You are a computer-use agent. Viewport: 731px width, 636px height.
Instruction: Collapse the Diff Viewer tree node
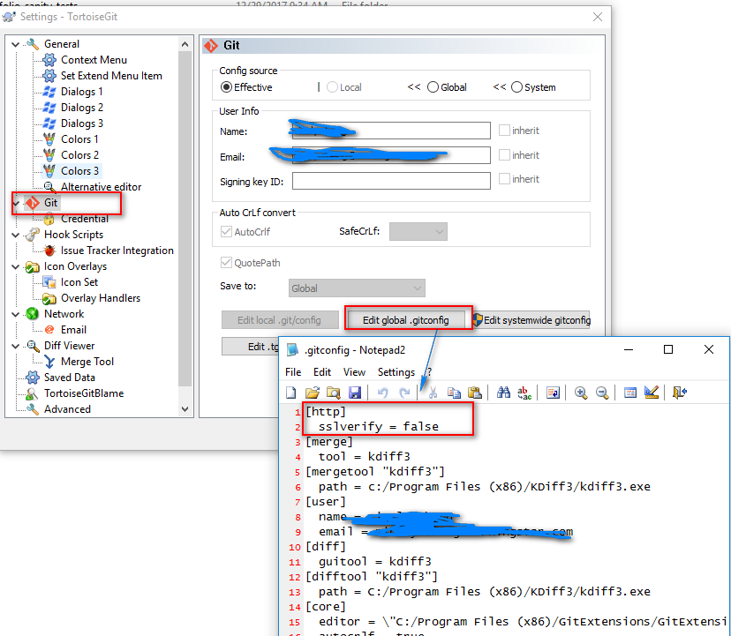point(15,346)
